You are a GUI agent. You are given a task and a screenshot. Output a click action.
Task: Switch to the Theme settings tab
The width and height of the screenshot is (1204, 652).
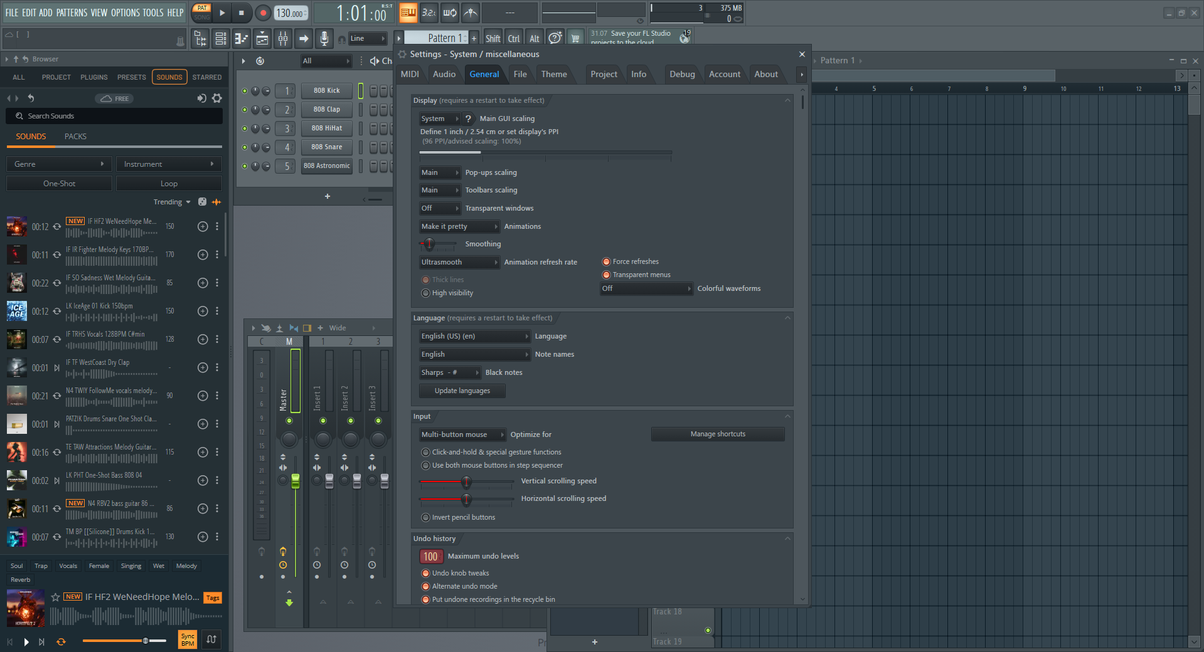click(x=554, y=74)
